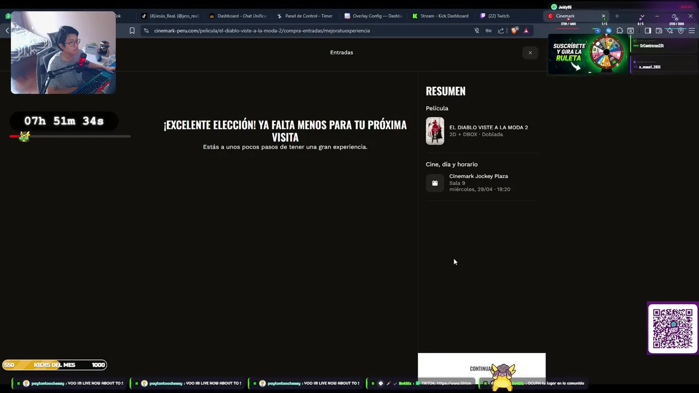Screen dimensions: 699x393
Task: Click the webcam overlay video
Action: (63, 52)
